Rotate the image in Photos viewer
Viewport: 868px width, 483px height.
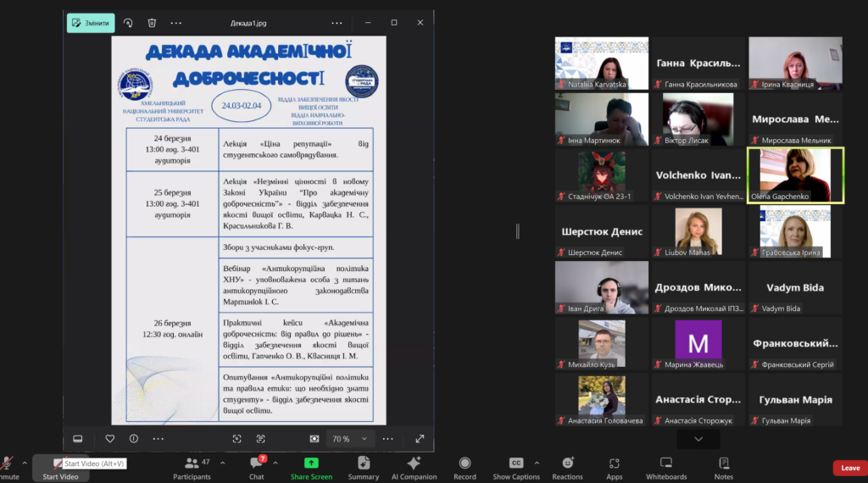(128, 23)
